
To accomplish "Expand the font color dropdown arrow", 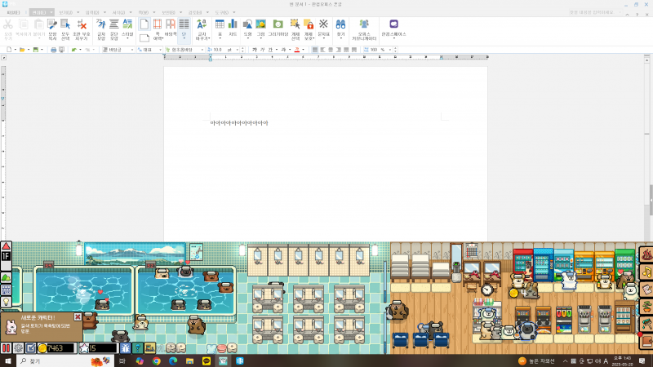I will (303, 50).
